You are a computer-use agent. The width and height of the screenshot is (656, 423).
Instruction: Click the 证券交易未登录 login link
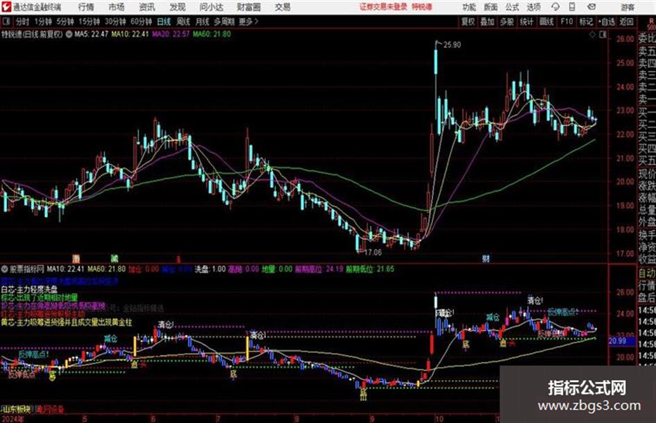click(383, 7)
